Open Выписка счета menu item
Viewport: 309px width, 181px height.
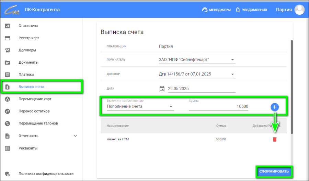point(31,87)
